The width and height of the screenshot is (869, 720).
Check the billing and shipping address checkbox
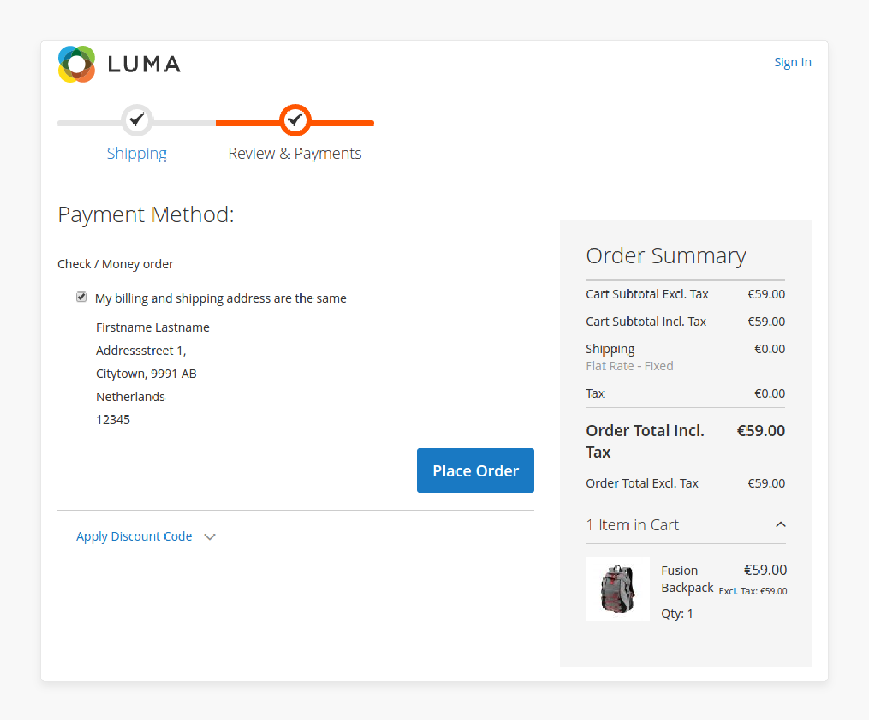coord(82,297)
